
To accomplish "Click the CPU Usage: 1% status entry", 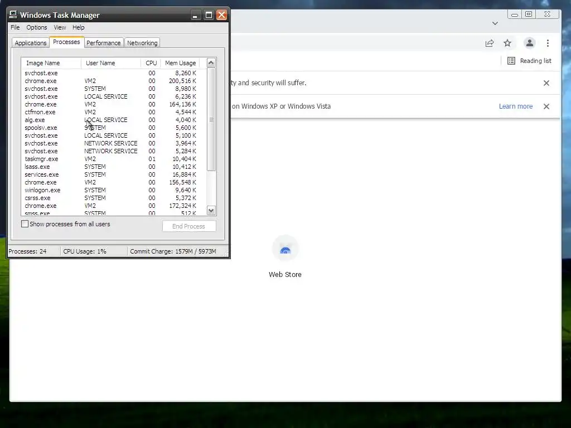I will (94, 251).
